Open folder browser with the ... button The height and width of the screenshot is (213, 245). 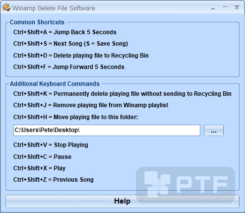pyautogui.click(x=214, y=131)
